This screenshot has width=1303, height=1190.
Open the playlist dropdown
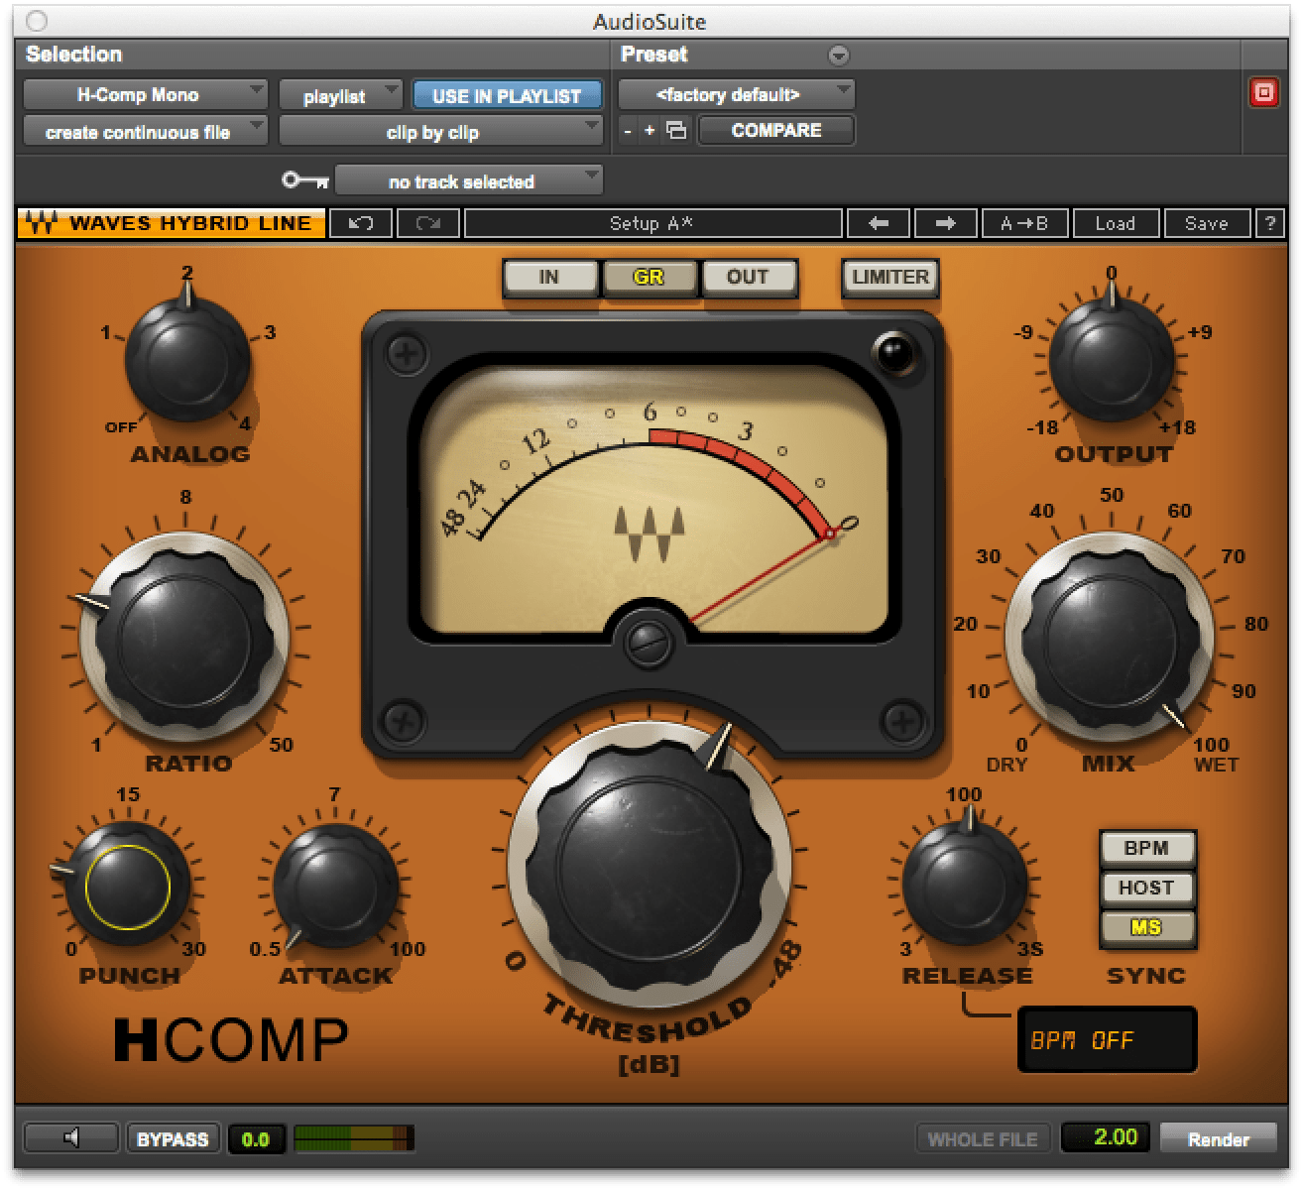click(340, 95)
